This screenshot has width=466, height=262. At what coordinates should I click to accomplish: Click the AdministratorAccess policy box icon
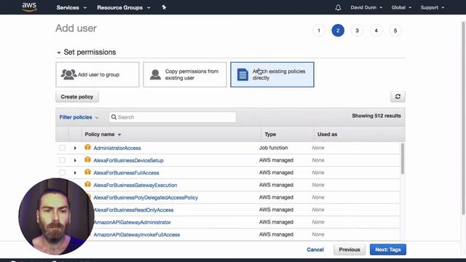(x=87, y=147)
